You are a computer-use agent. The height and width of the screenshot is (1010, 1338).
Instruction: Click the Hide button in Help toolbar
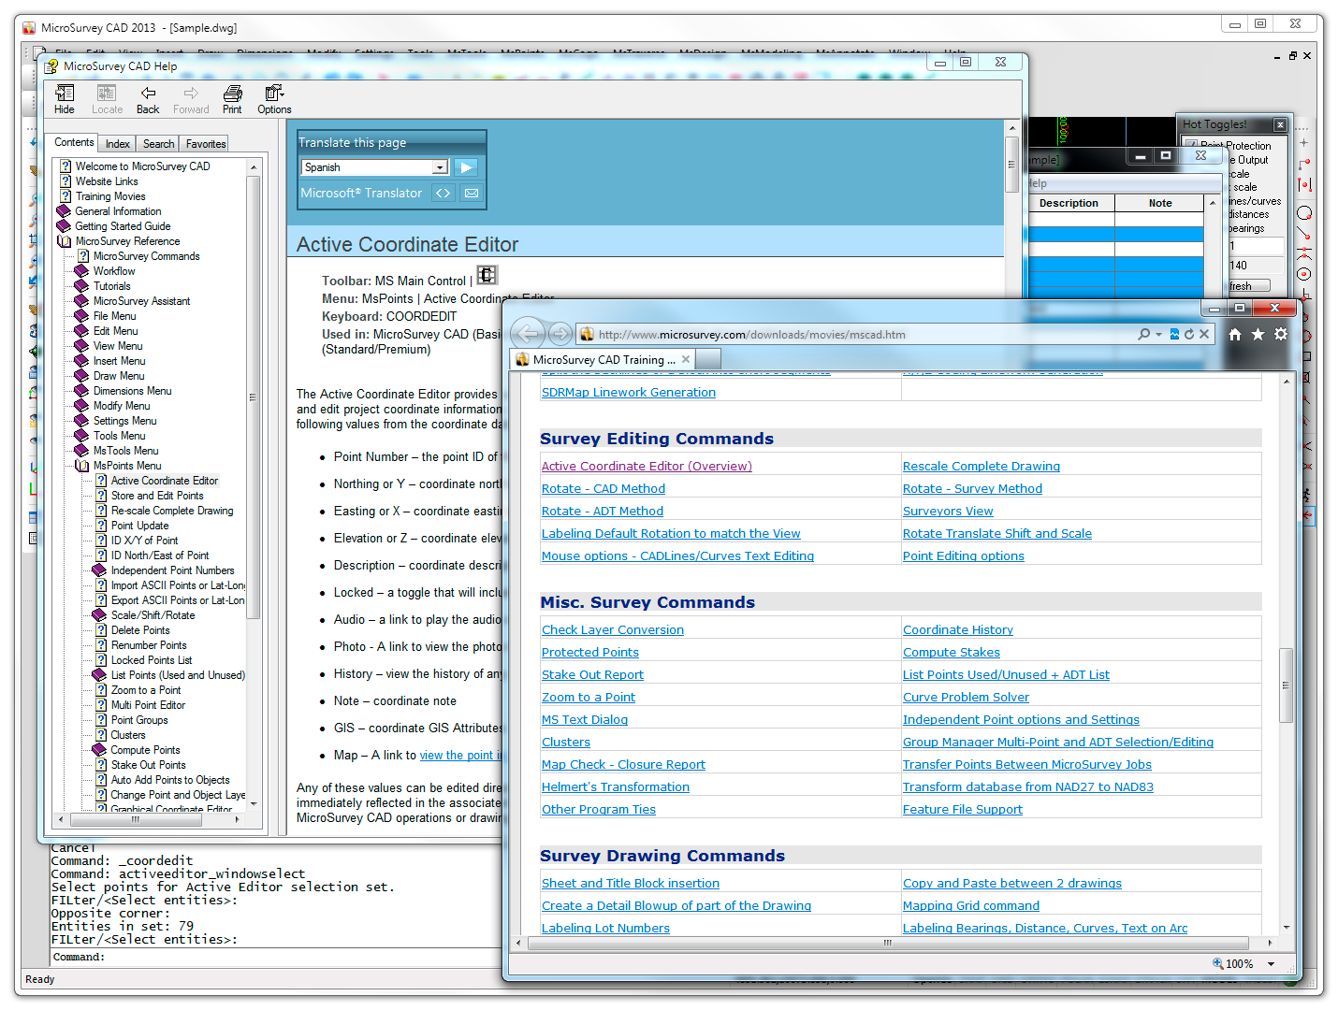point(65,99)
